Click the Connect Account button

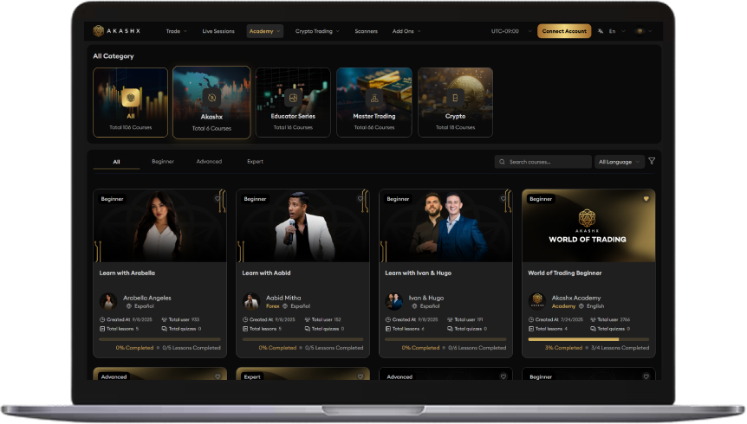click(x=564, y=31)
